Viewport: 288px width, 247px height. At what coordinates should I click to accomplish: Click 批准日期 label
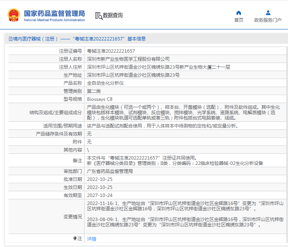(x=73, y=179)
